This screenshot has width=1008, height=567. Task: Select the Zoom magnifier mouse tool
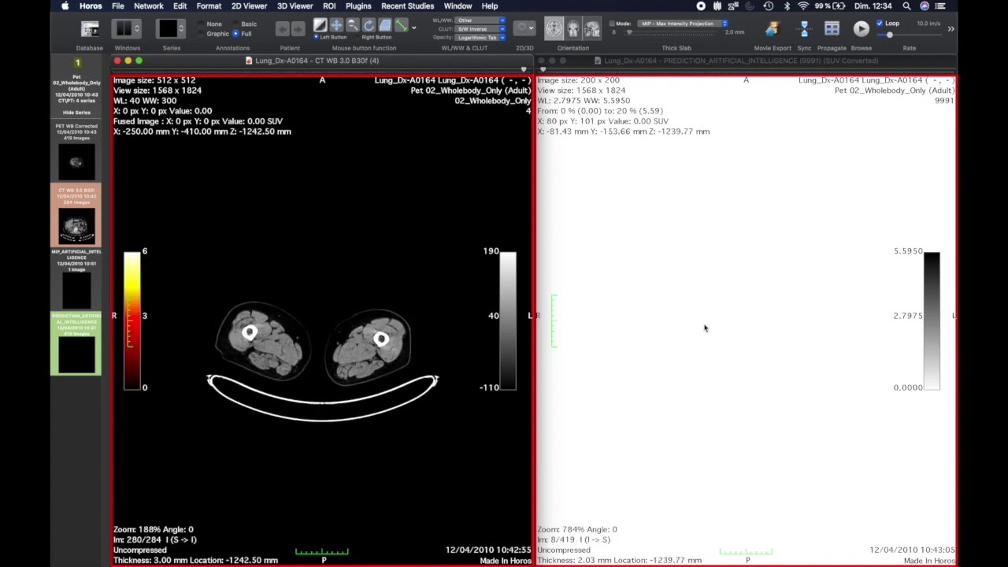[x=353, y=26]
